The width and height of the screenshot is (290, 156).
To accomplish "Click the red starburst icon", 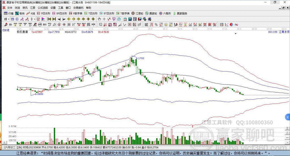I will pyautogui.click(x=64, y=25).
